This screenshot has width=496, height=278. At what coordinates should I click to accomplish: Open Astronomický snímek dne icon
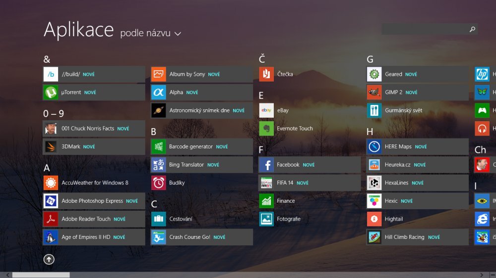point(159,110)
